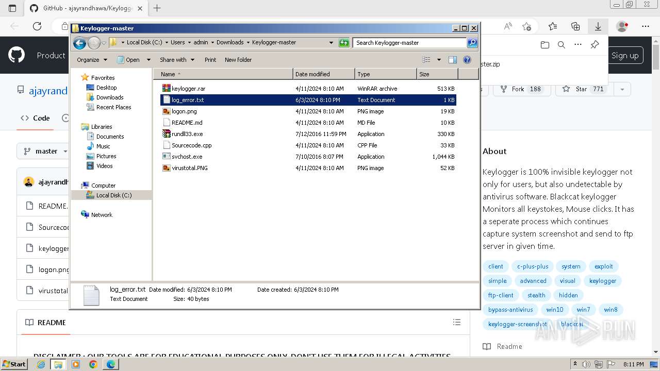Open the master branch dropdown on GitHub
Viewport: 660px width, 371px height.
pyautogui.click(x=45, y=151)
